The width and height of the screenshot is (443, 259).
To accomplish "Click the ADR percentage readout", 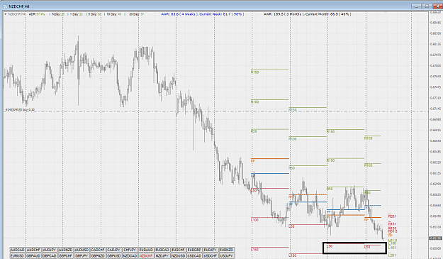I will pos(37,14).
